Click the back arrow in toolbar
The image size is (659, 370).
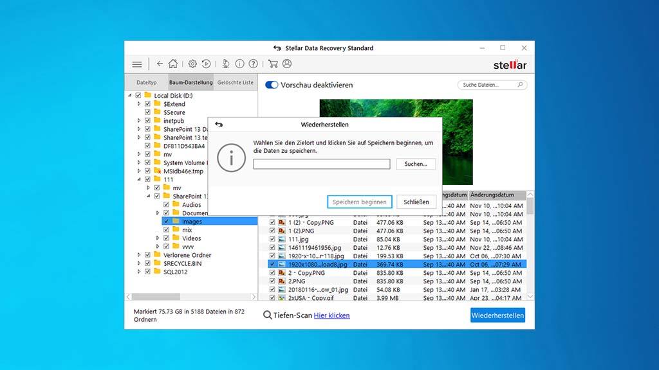coord(160,64)
